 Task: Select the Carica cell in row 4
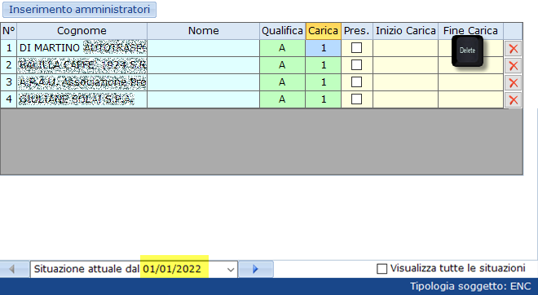pos(324,99)
